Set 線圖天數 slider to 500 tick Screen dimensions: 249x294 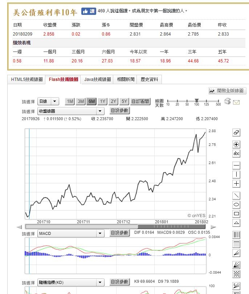coord(218,101)
